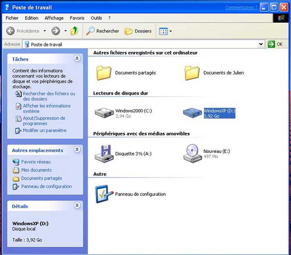Click the Documents de Julien label
The height and width of the screenshot is (255, 291).
(224, 73)
